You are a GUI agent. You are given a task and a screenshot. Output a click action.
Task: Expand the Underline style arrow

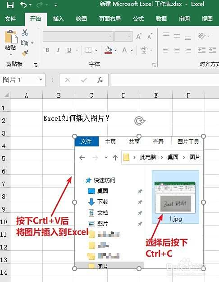point(77,50)
